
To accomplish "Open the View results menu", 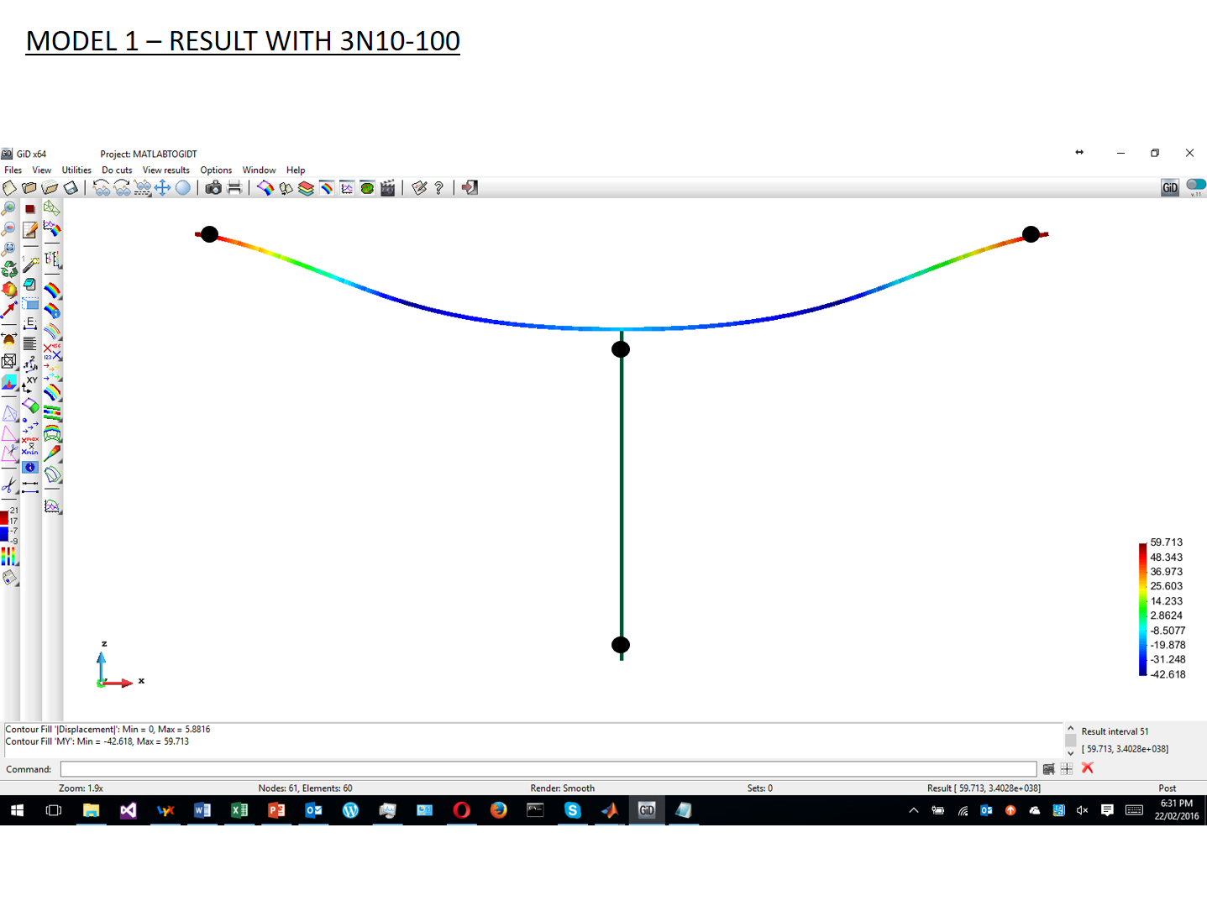I will tap(165, 170).
